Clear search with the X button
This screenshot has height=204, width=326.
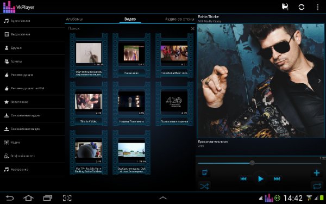click(x=193, y=28)
